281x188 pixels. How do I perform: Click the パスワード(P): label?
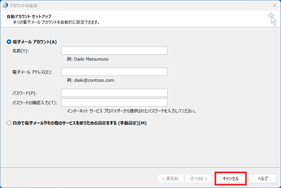click(x=25, y=93)
